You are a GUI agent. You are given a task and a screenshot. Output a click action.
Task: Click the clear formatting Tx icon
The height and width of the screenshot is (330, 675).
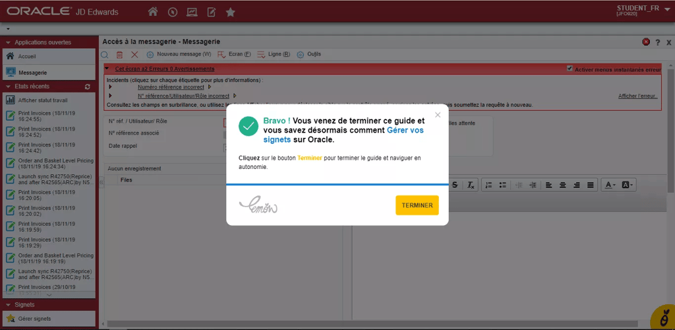point(471,185)
